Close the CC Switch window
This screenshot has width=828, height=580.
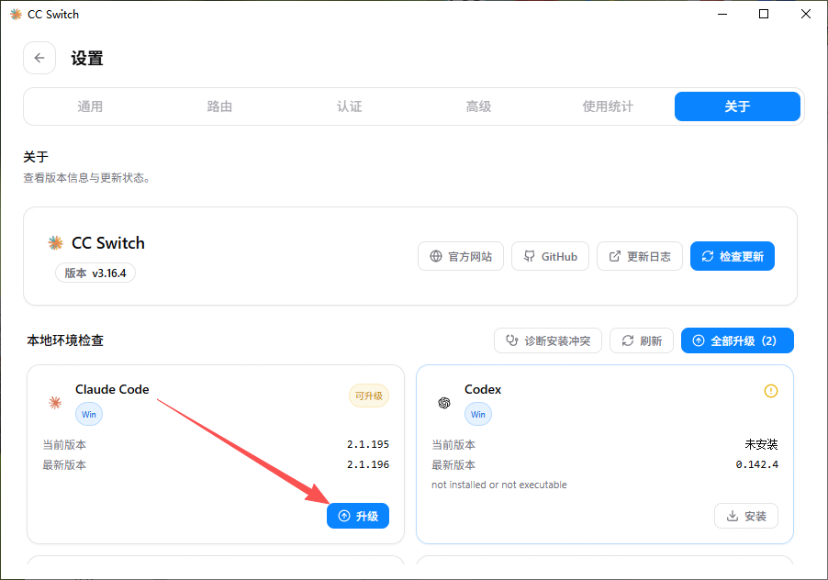coord(806,15)
